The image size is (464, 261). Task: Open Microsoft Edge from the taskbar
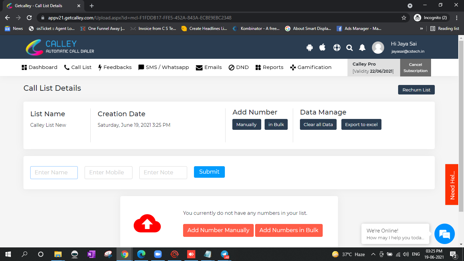tap(141, 254)
